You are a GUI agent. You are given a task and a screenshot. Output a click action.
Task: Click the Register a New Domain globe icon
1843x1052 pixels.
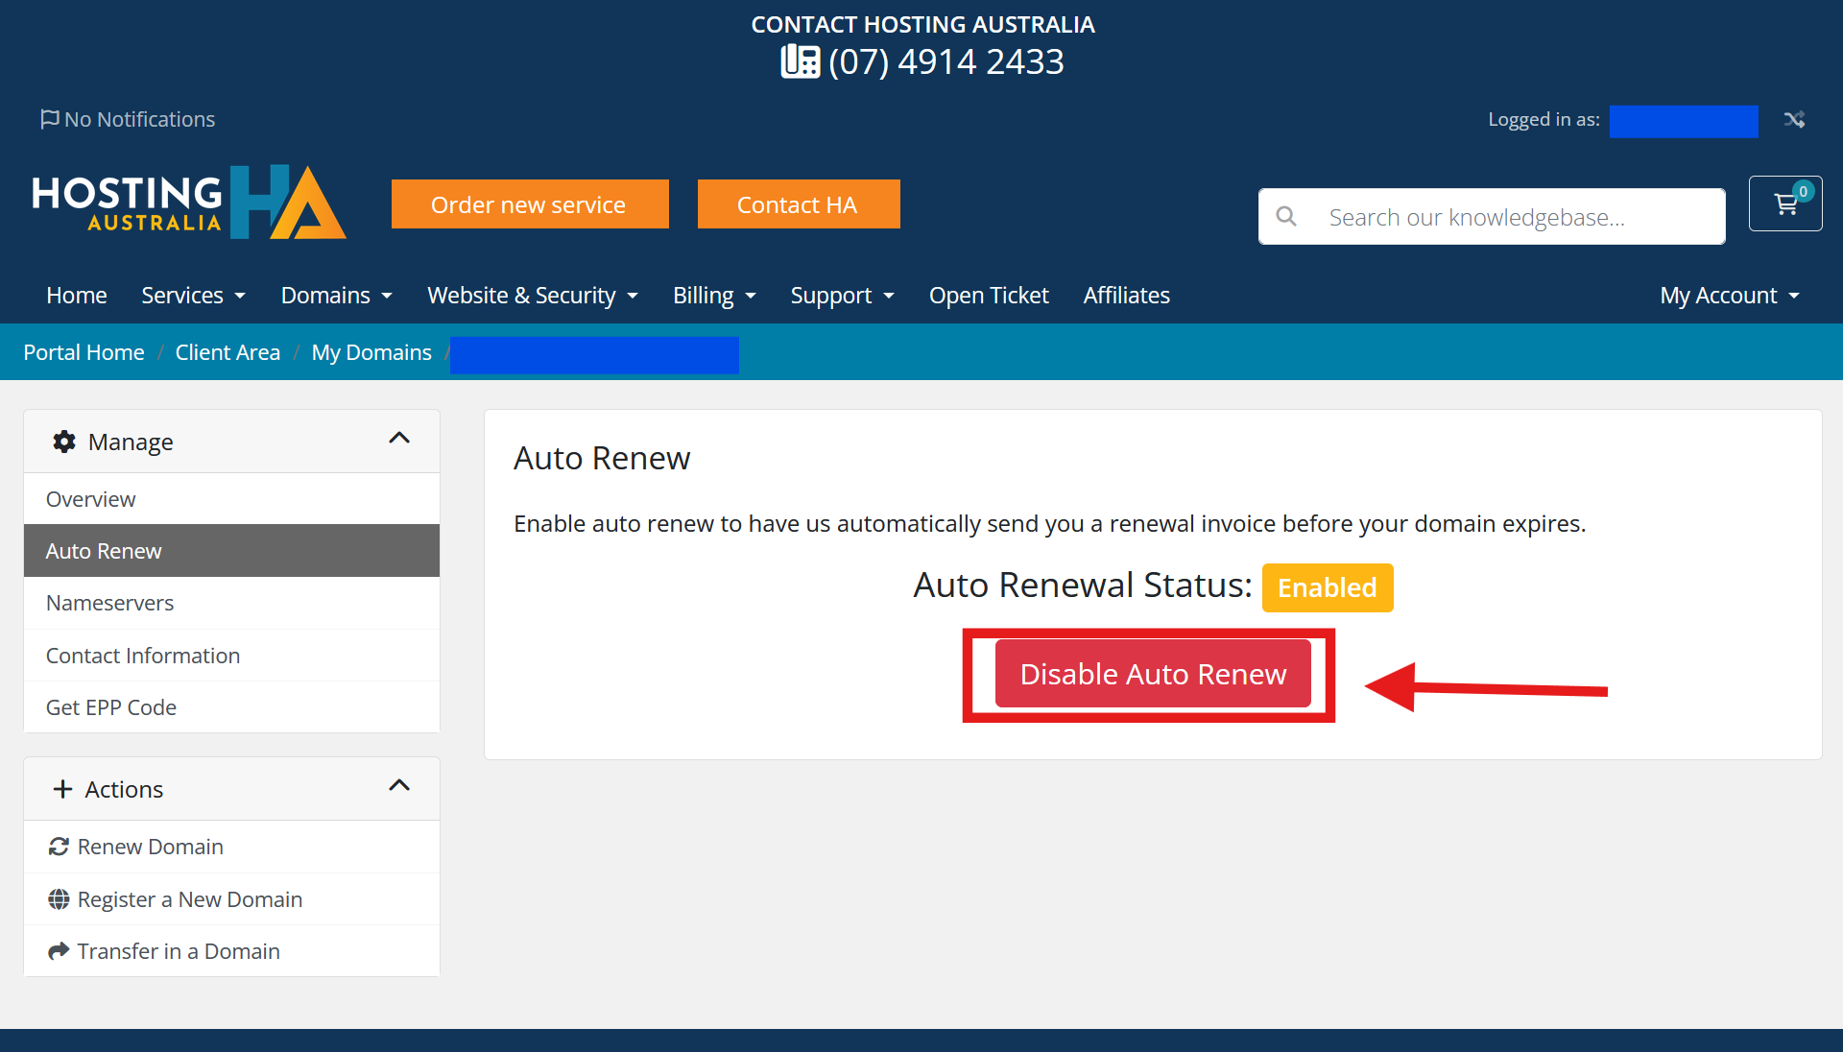[x=59, y=899]
